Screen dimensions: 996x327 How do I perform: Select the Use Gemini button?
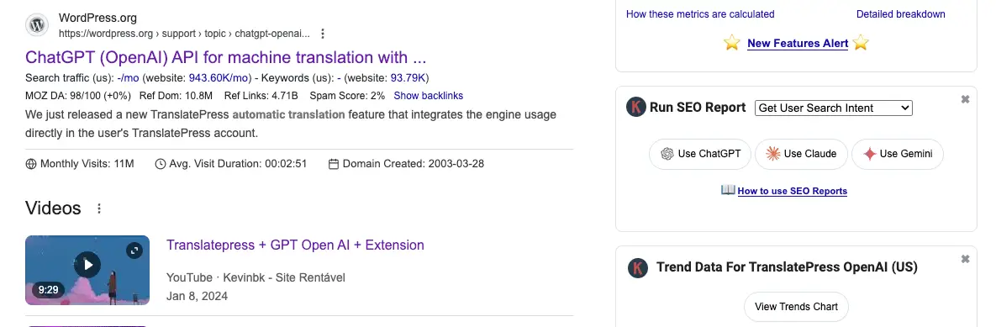898,154
